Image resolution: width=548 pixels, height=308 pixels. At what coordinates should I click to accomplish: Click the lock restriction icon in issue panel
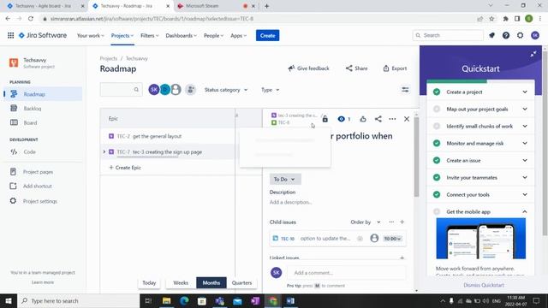pos(325,119)
